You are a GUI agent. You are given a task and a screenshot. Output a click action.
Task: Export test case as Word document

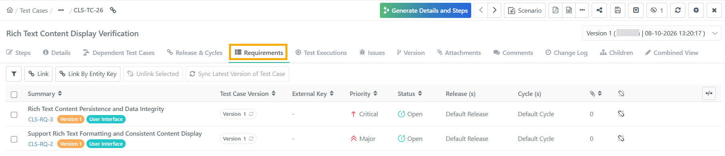pos(569,10)
